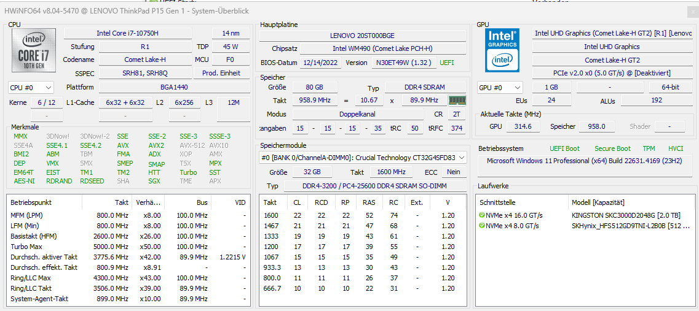Click the 32 GB module size field

pos(314,172)
